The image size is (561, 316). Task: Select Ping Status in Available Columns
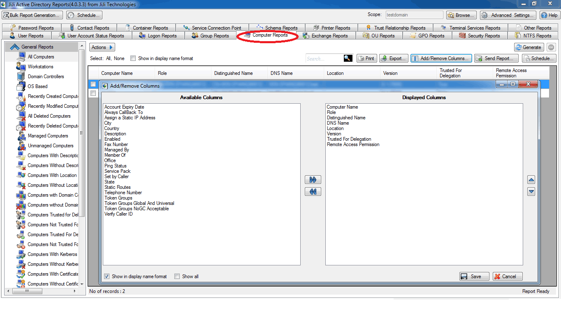point(116,166)
